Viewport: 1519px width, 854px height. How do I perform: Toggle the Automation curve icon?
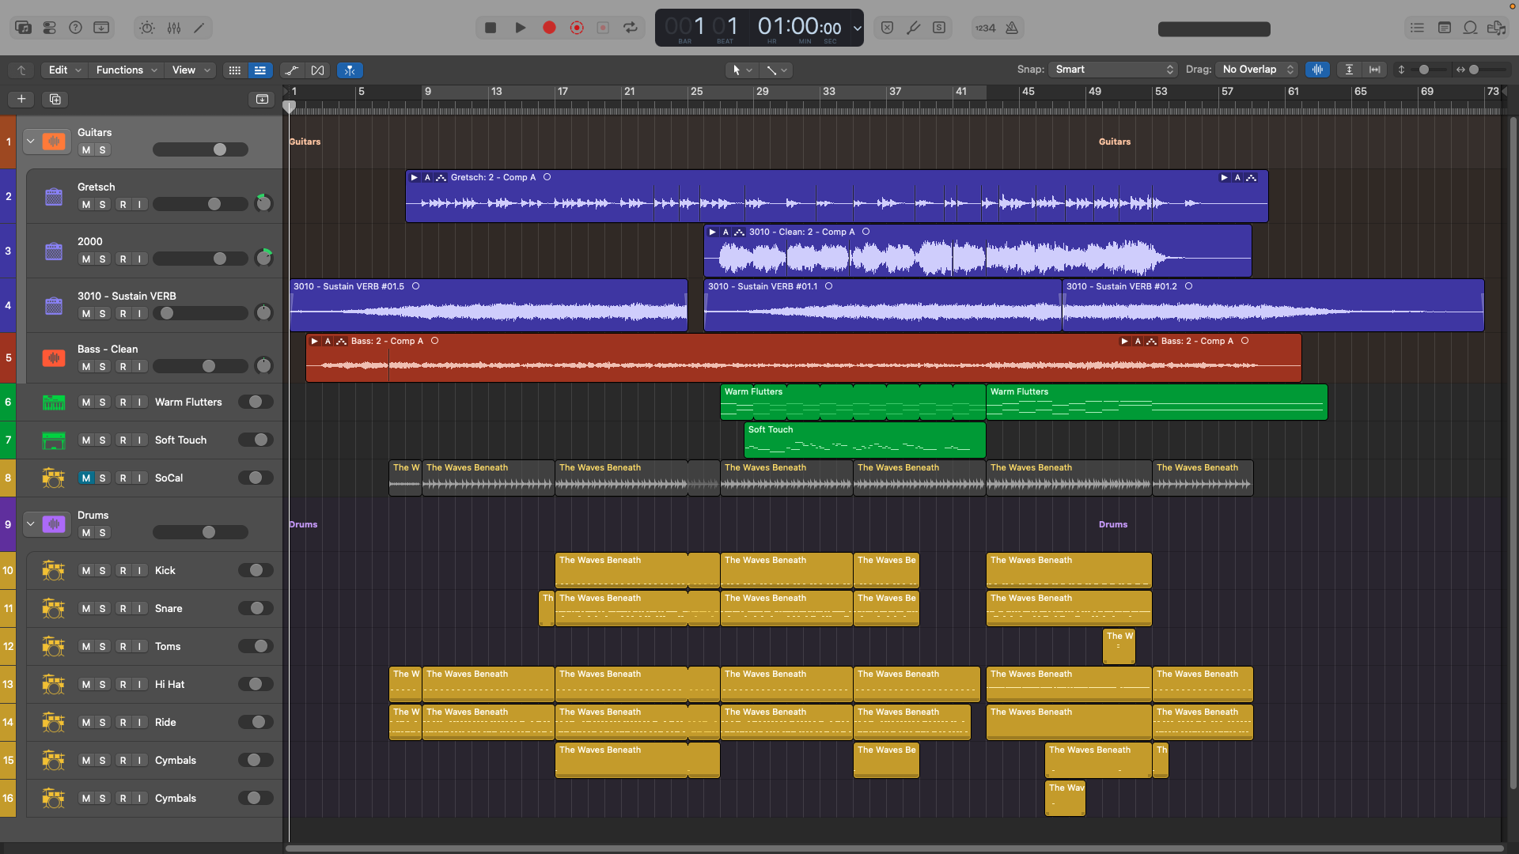click(x=292, y=70)
